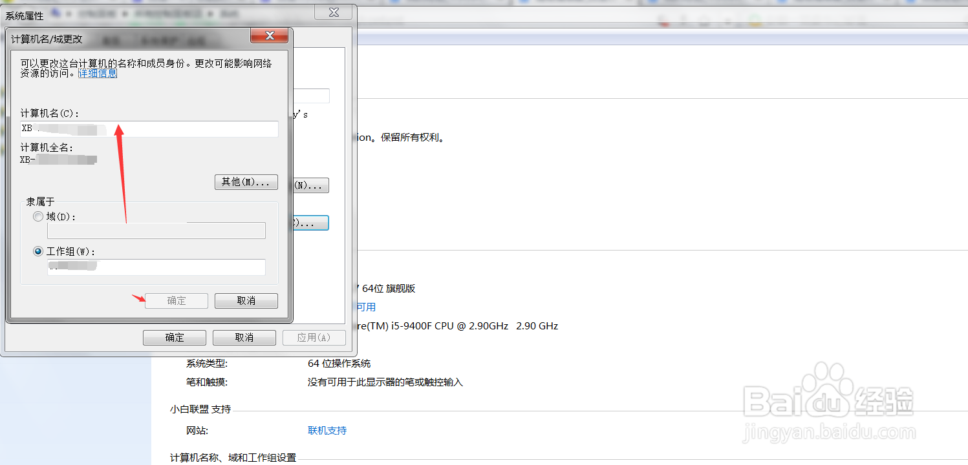Image resolution: width=968 pixels, height=465 pixels.
Task: Click the 确定 button of the System Properties window
Action: click(x=174, y=337)
